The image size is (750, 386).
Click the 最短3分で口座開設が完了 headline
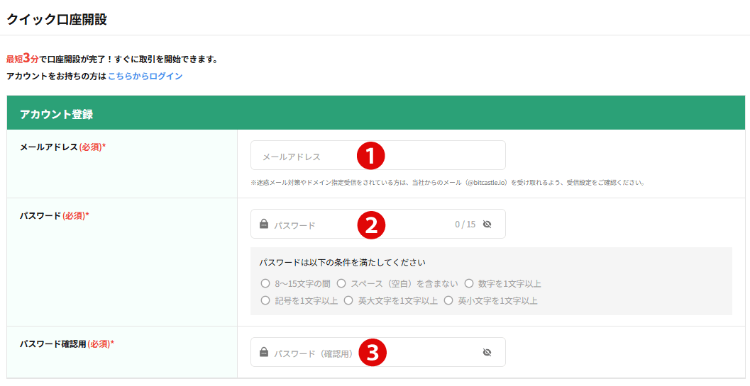coord(112,59)
